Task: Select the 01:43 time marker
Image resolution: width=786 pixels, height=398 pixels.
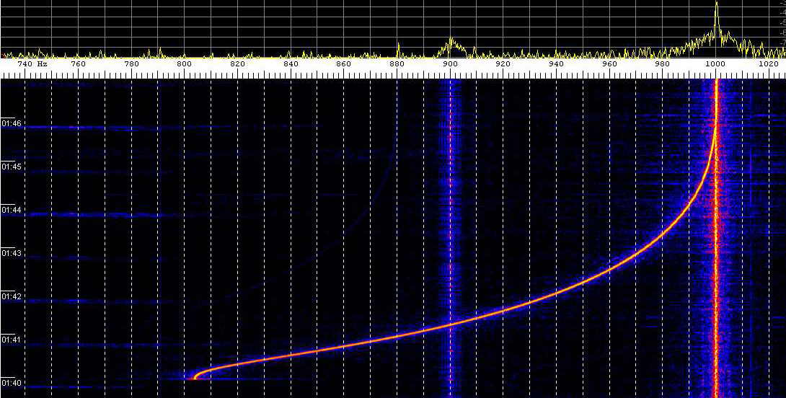Action: pos(11,253)
